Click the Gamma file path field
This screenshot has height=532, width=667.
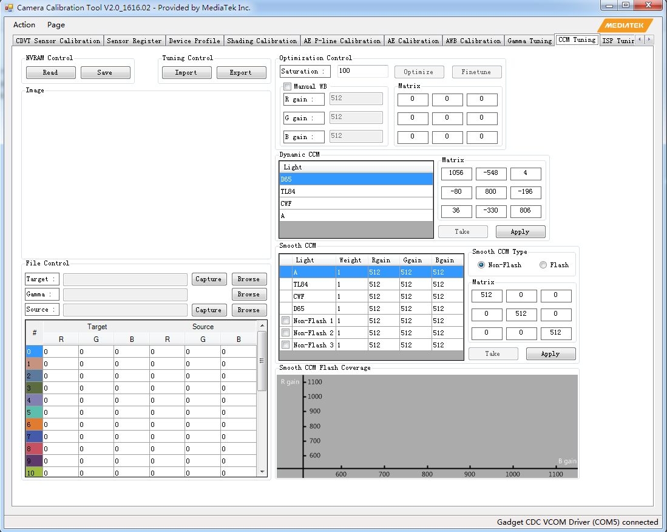pyautogui.click(x=125, y=295)
